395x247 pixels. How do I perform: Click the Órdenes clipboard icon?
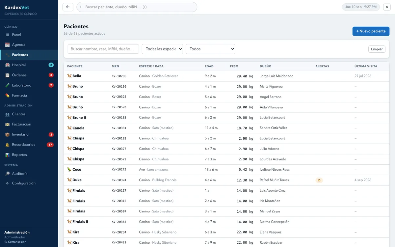coord(8,75)
